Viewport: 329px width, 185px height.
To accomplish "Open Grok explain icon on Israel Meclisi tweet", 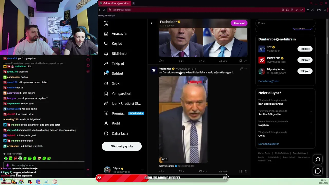I will (x=241, y=69).
